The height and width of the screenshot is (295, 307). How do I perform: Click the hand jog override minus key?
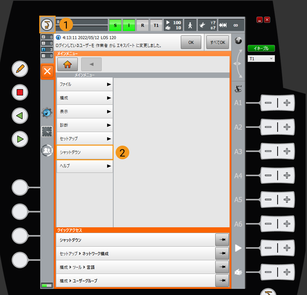pyautogui.click(x=268, y=272)
